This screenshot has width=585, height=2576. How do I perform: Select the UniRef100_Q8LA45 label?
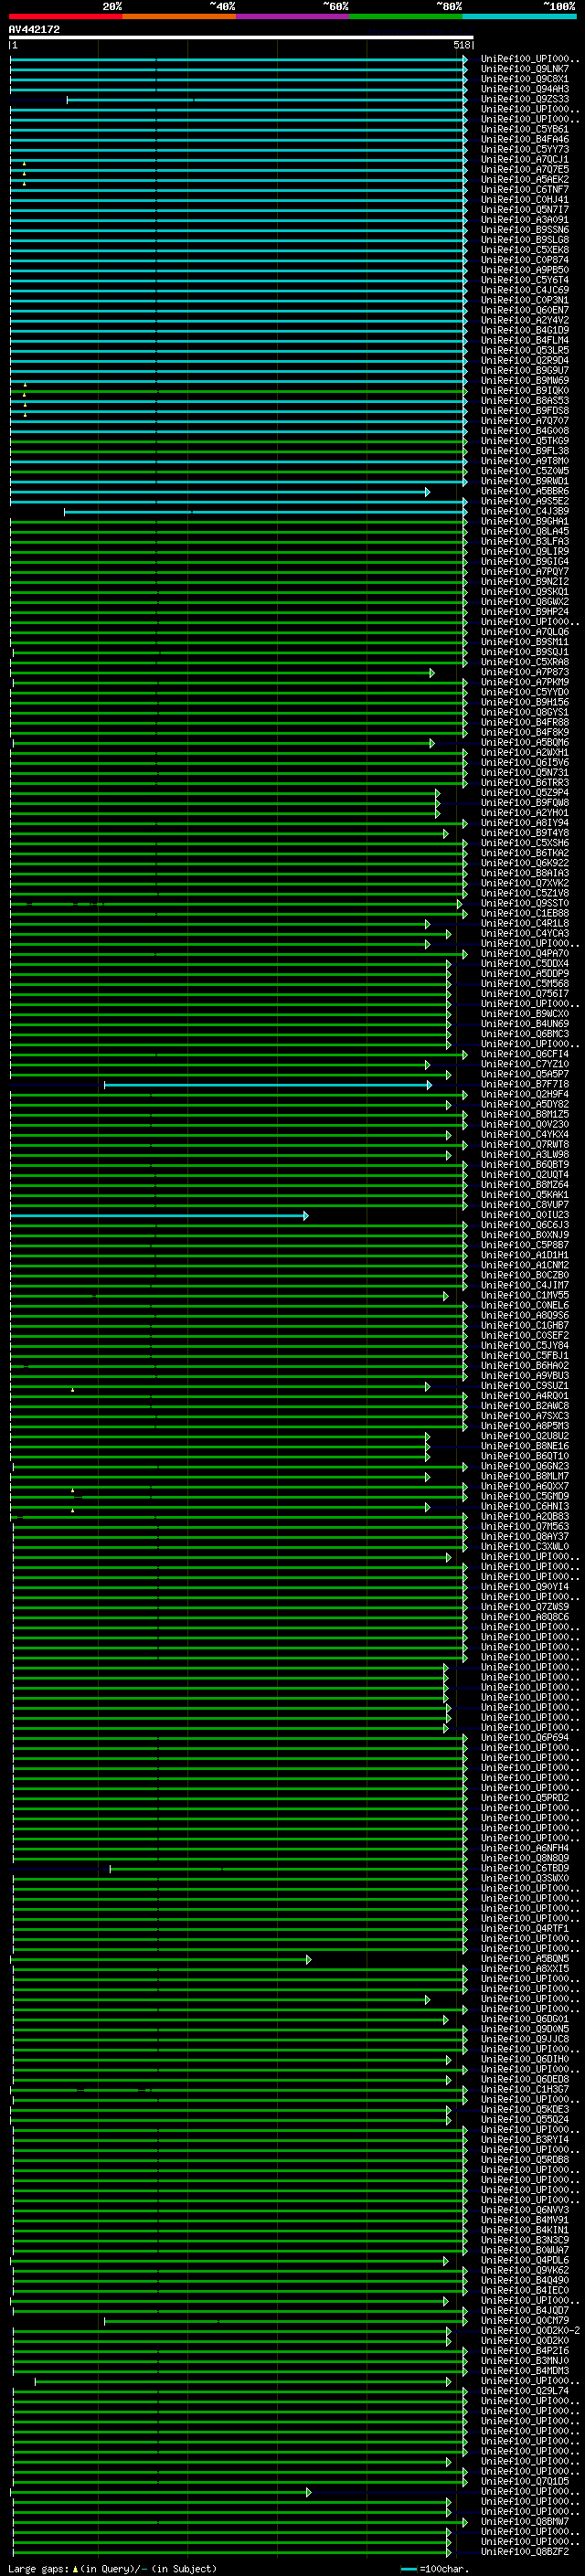525,531
